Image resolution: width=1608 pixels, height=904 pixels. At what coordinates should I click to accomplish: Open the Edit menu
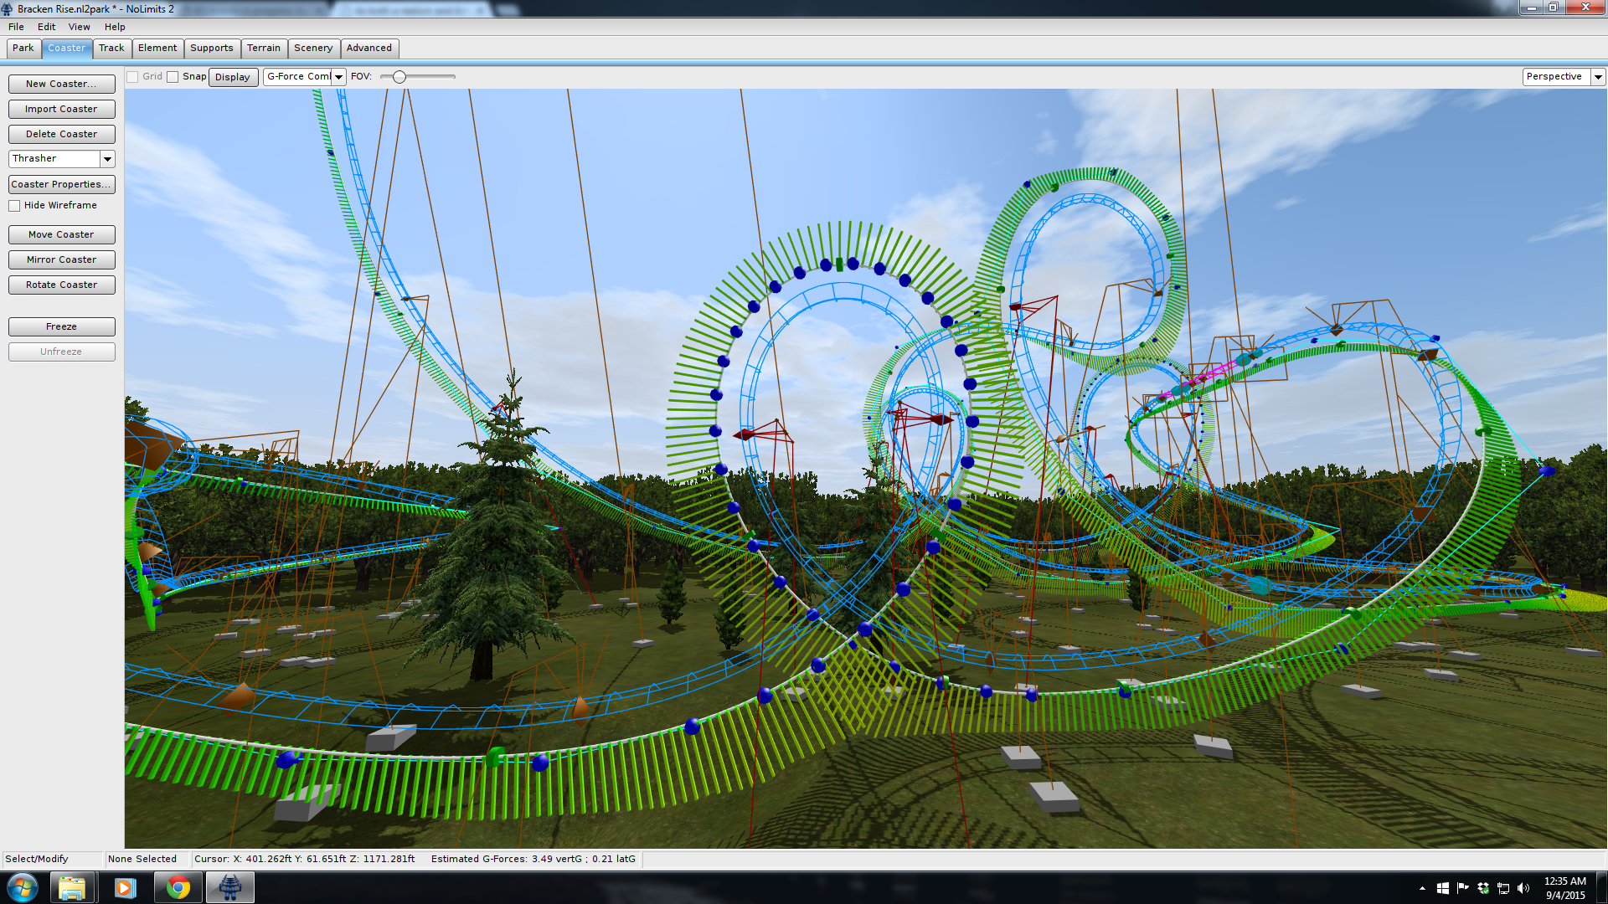click(x=46, y=27)
